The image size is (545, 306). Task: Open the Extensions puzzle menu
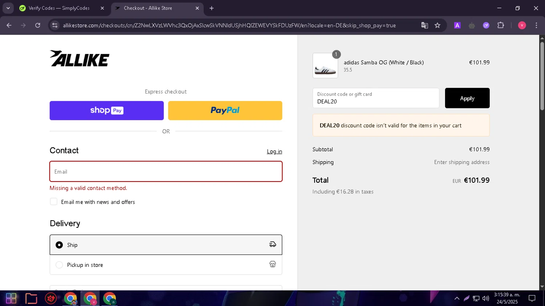click(x=501, y=25)
